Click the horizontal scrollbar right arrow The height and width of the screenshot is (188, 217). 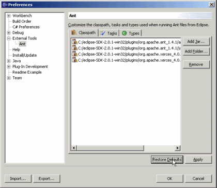(177, 148)
